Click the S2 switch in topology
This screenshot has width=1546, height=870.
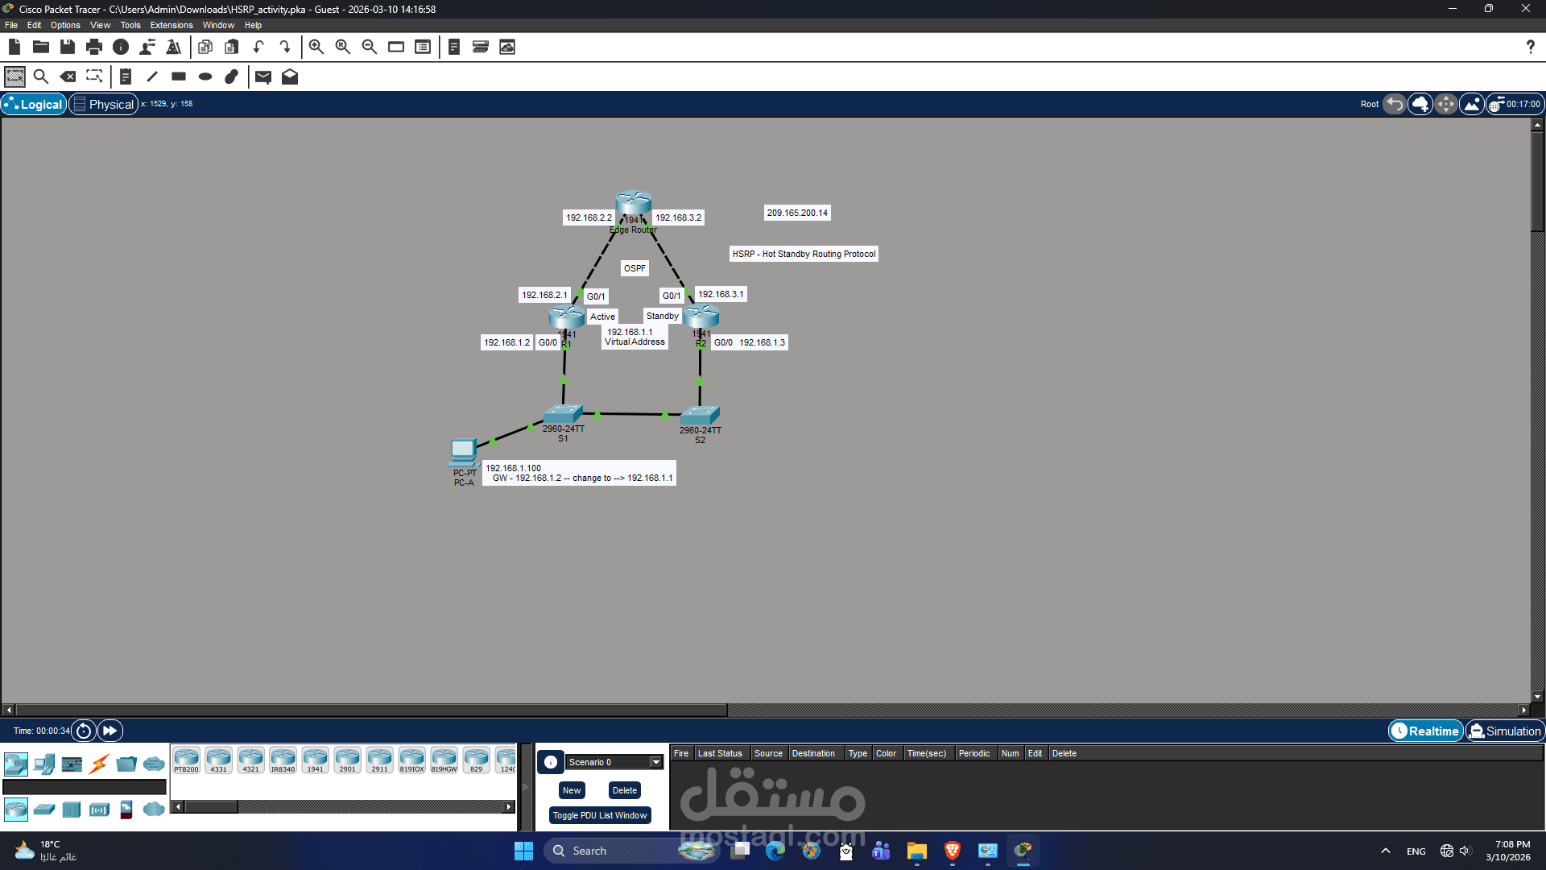[700, 416]
